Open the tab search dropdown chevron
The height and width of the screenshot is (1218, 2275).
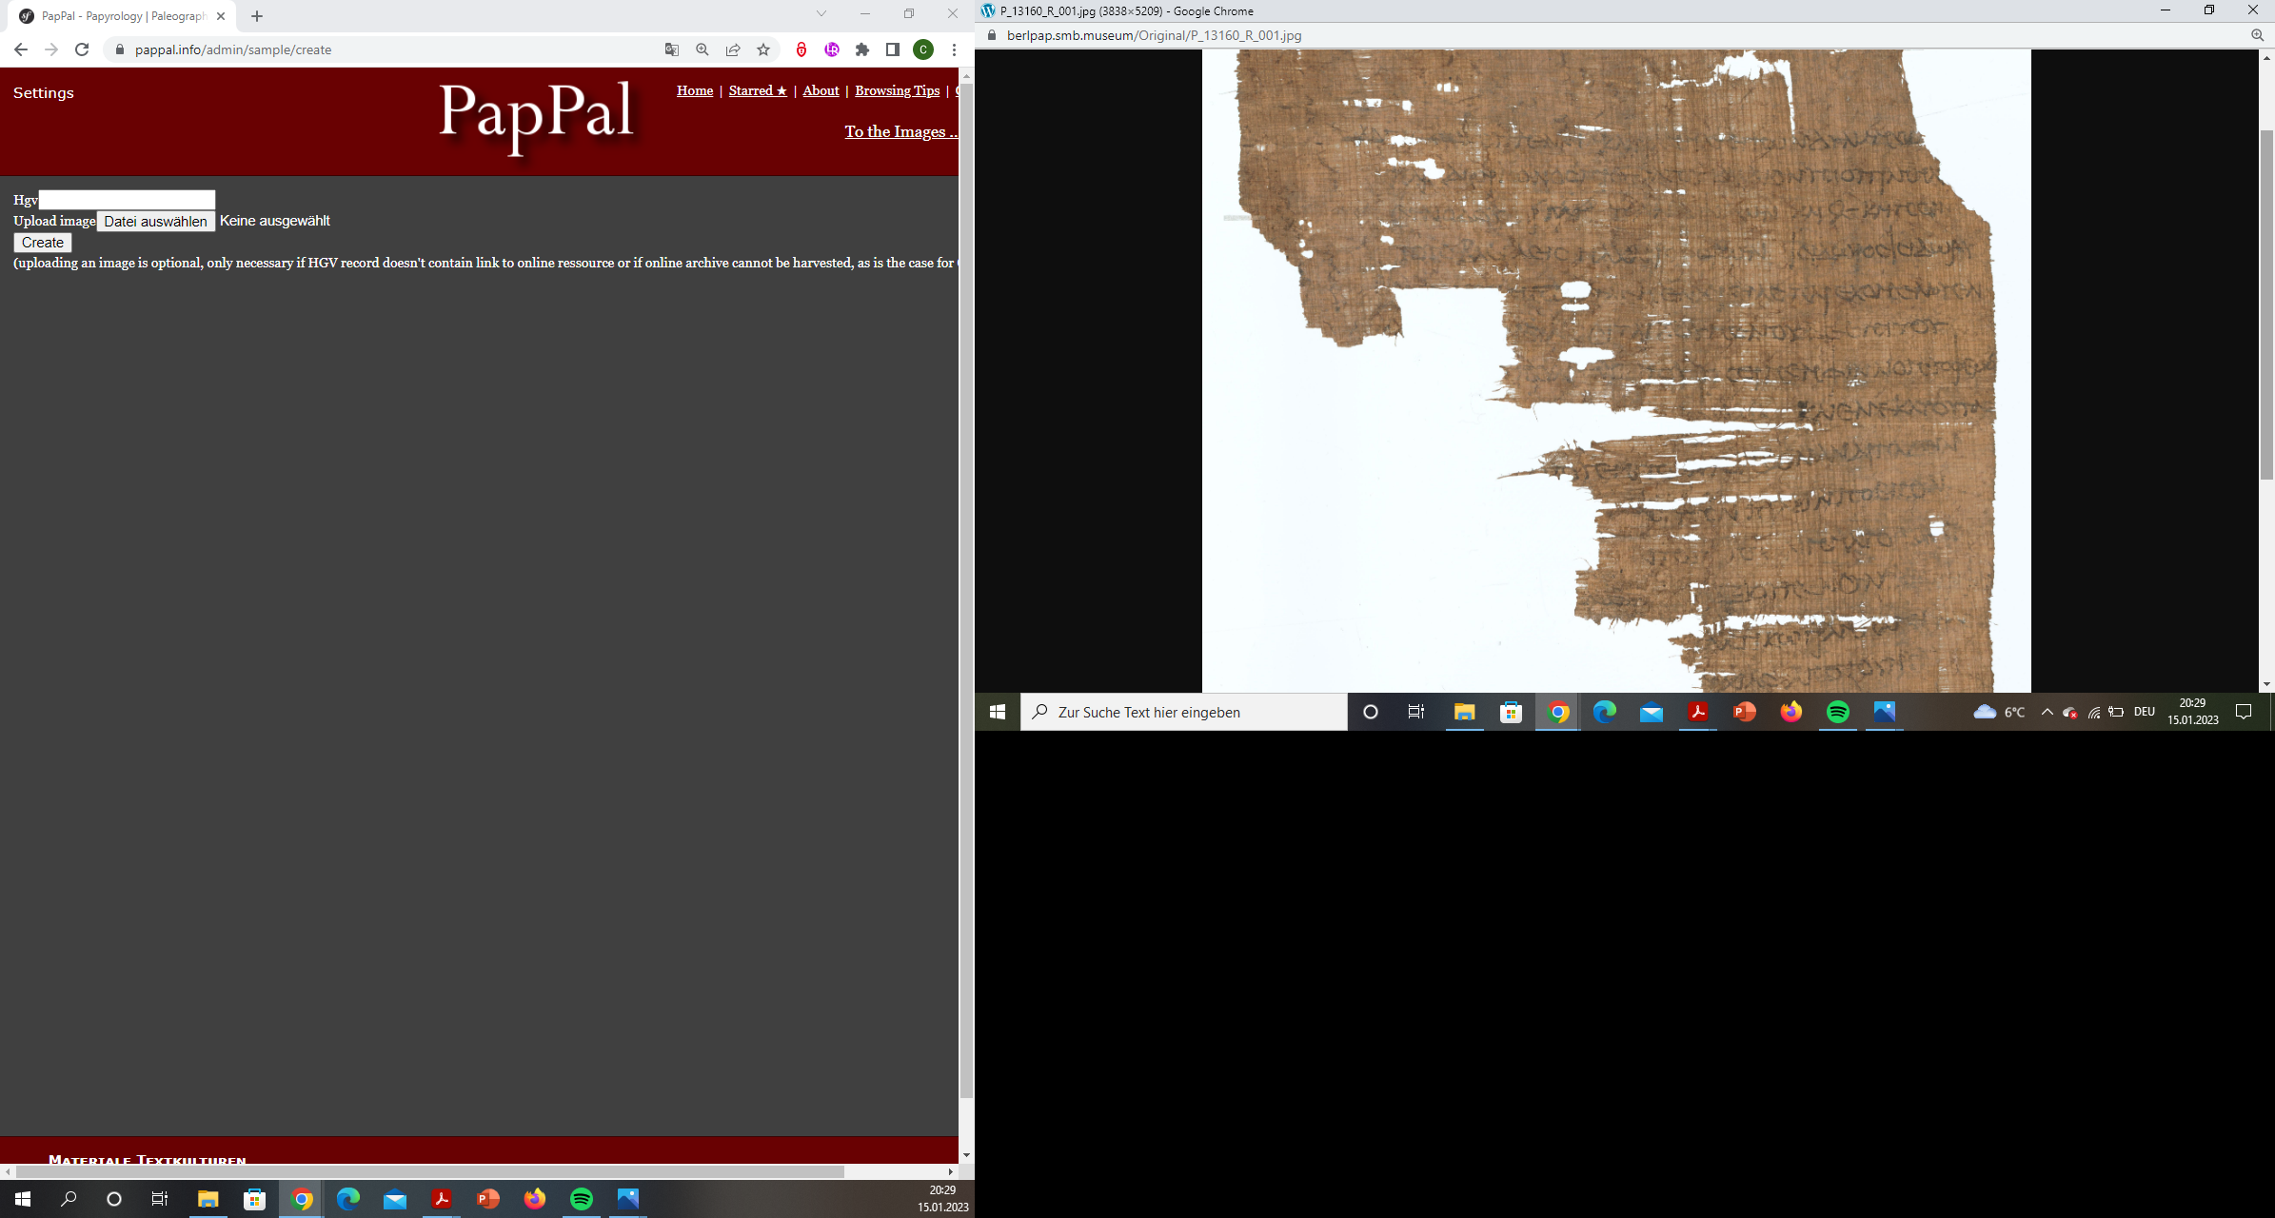pos(821,13)
